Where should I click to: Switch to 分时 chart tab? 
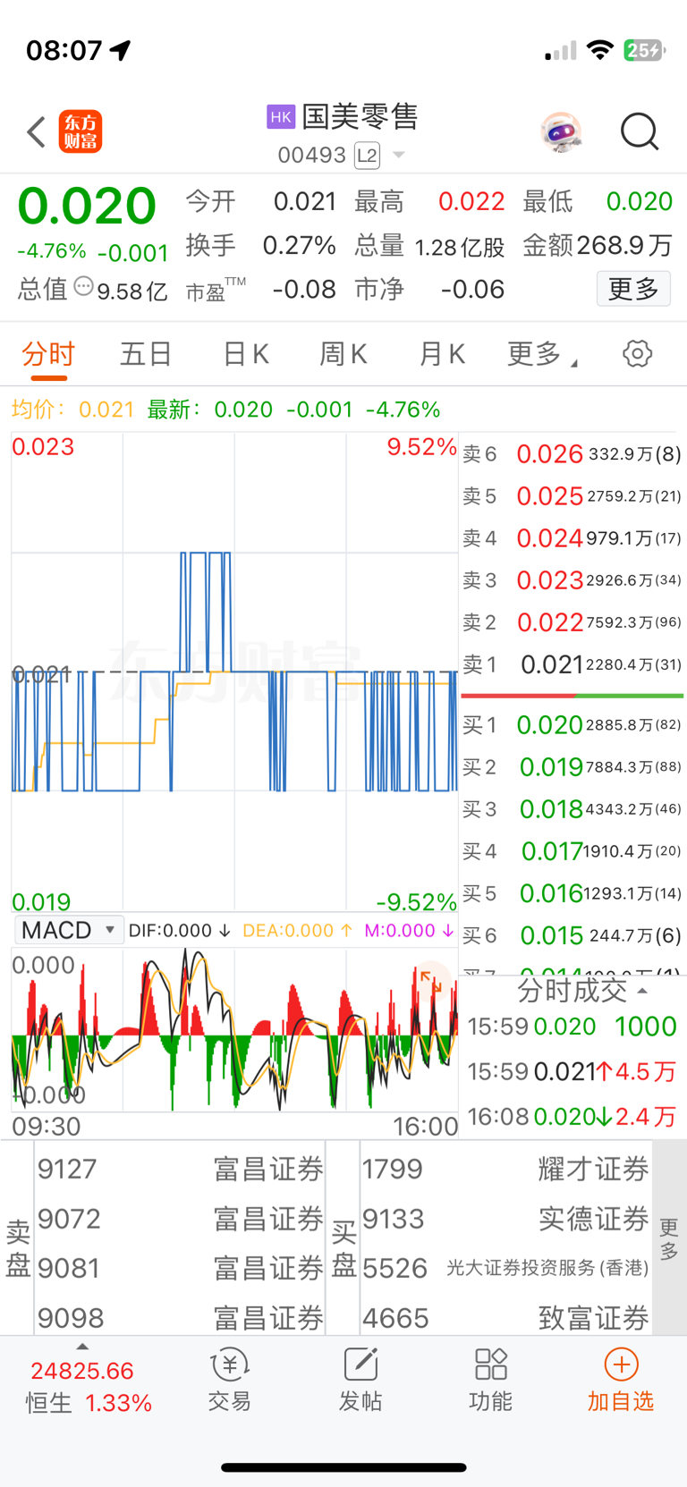tap(48, 354)
